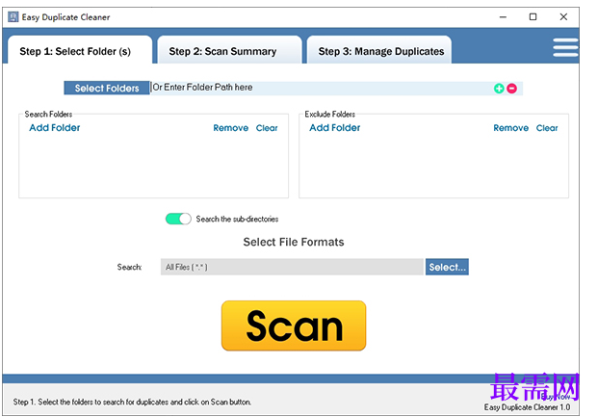
Task: Maximize the Easy Duplicate Cleaner window
Action: [x=533, y=16]
